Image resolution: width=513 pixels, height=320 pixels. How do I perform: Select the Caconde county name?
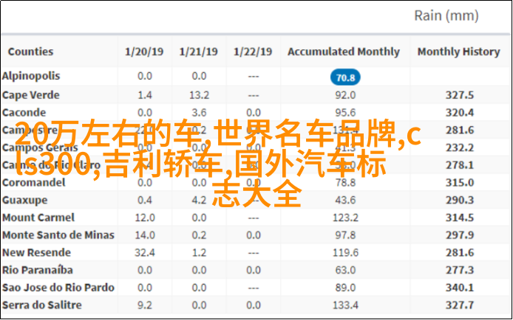click(24, 113)
